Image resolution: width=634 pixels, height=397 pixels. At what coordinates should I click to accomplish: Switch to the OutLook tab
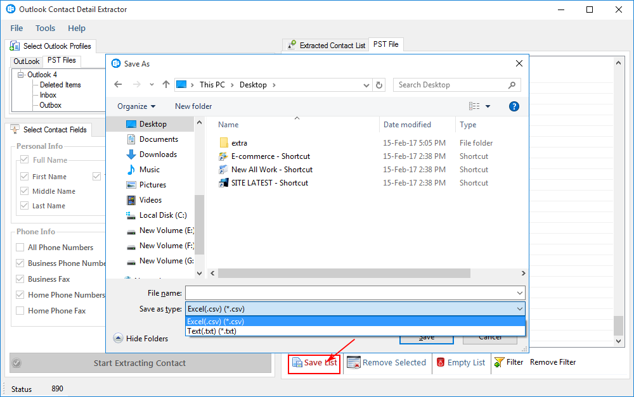[26, 61]
